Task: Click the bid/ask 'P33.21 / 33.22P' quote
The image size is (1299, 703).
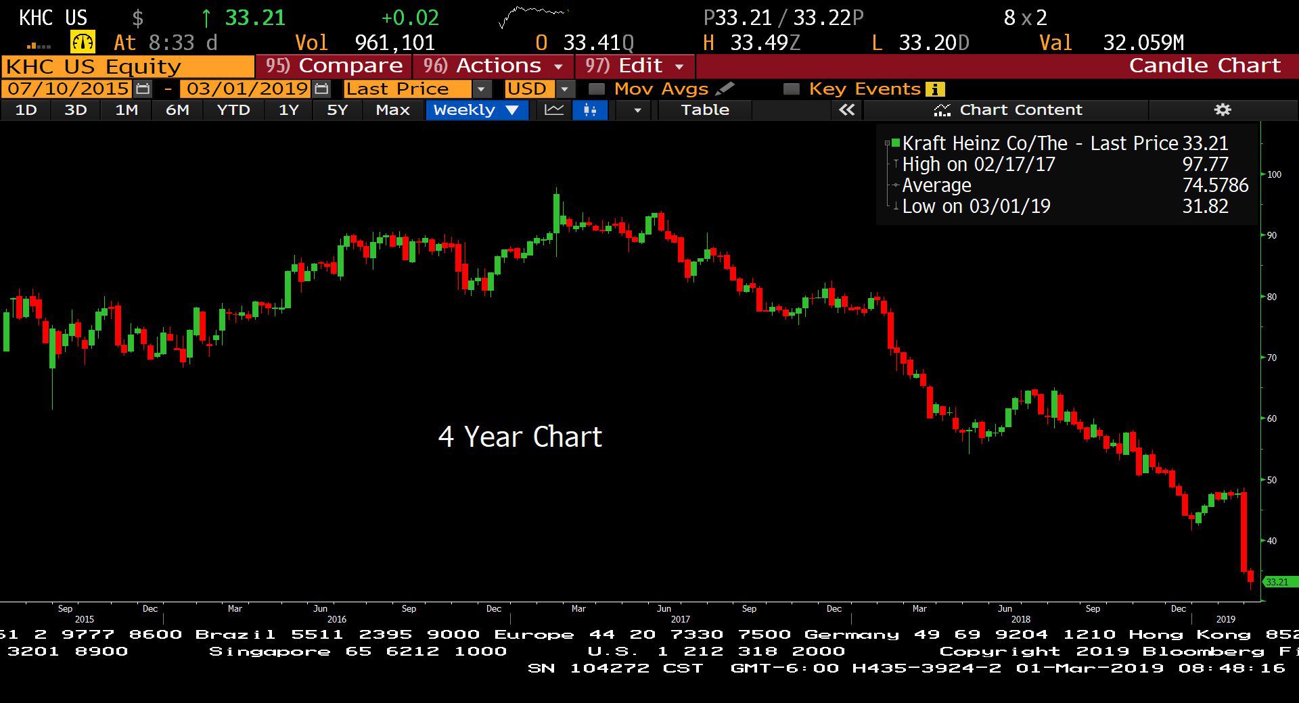Action: [x=783, y=18]
